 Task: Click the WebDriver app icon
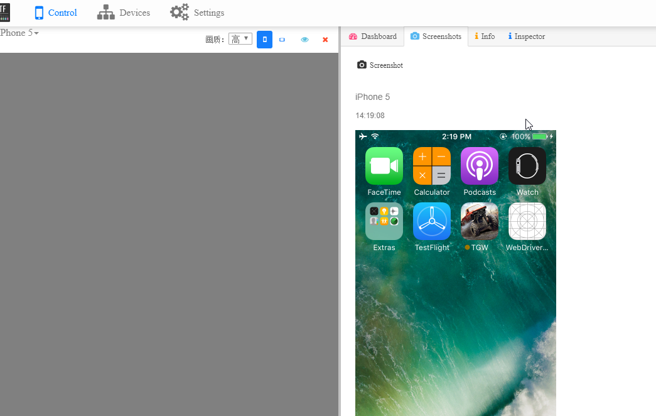coord(527,221)
